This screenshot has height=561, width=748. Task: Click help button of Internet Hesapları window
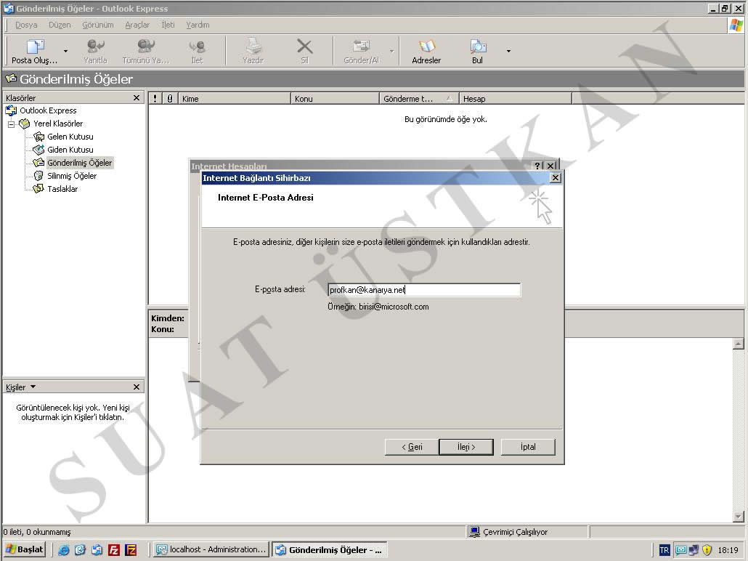pyautogui.click(x=537, y=165)
